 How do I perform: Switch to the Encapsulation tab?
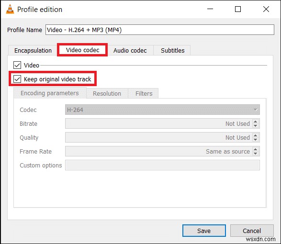(x=33, y=51)
